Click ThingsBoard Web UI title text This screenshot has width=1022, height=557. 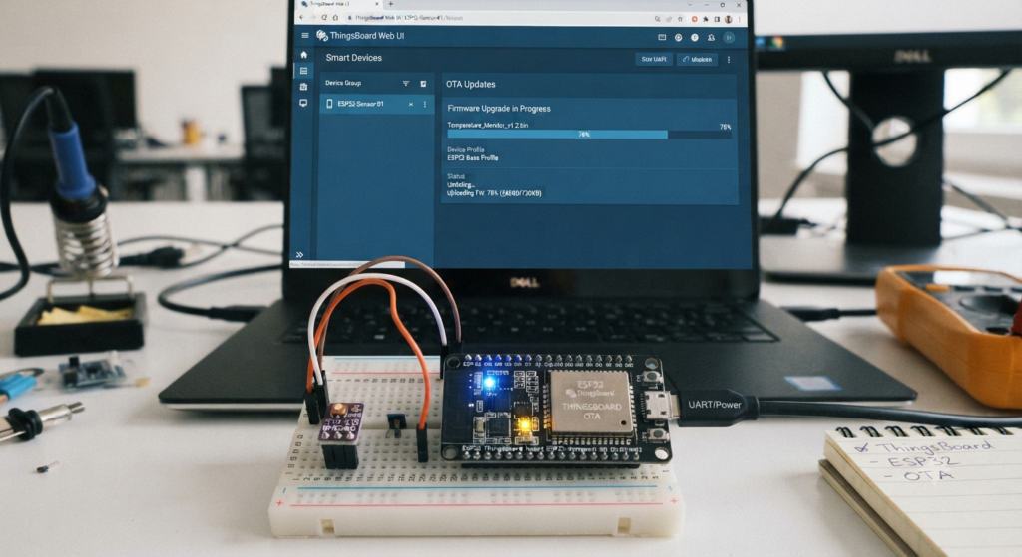point(367,36)
